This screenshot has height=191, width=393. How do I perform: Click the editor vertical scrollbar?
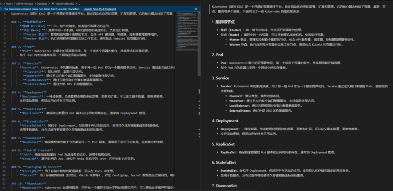[x=199, y=43]
